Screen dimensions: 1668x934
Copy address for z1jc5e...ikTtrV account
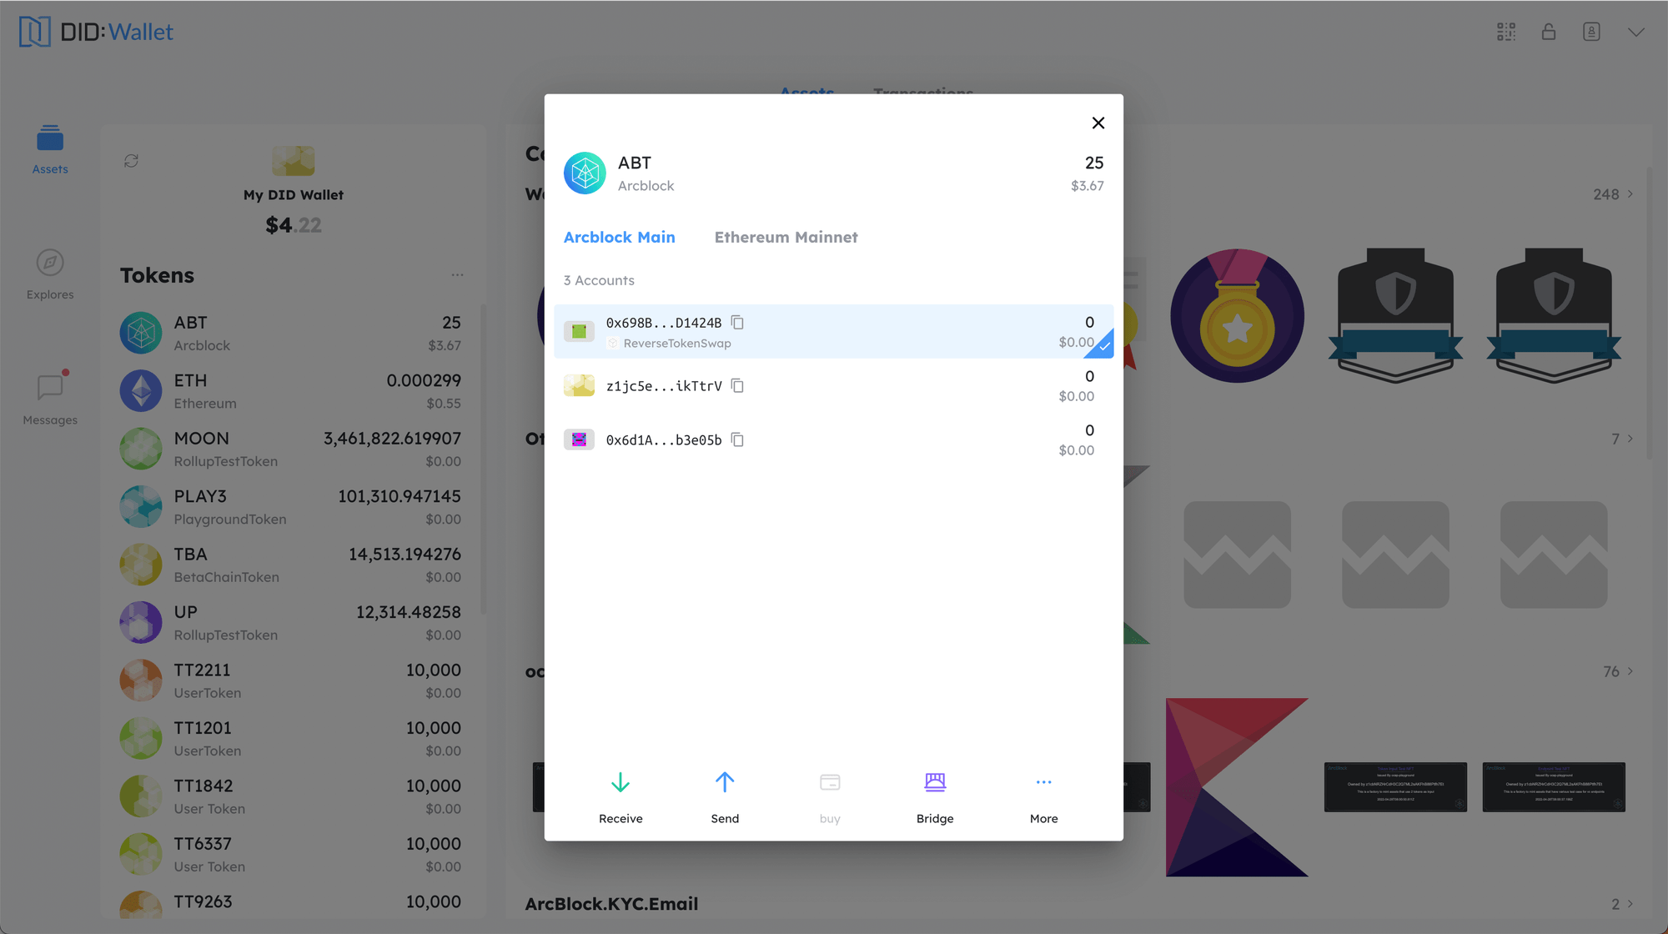tap(738, 385)
